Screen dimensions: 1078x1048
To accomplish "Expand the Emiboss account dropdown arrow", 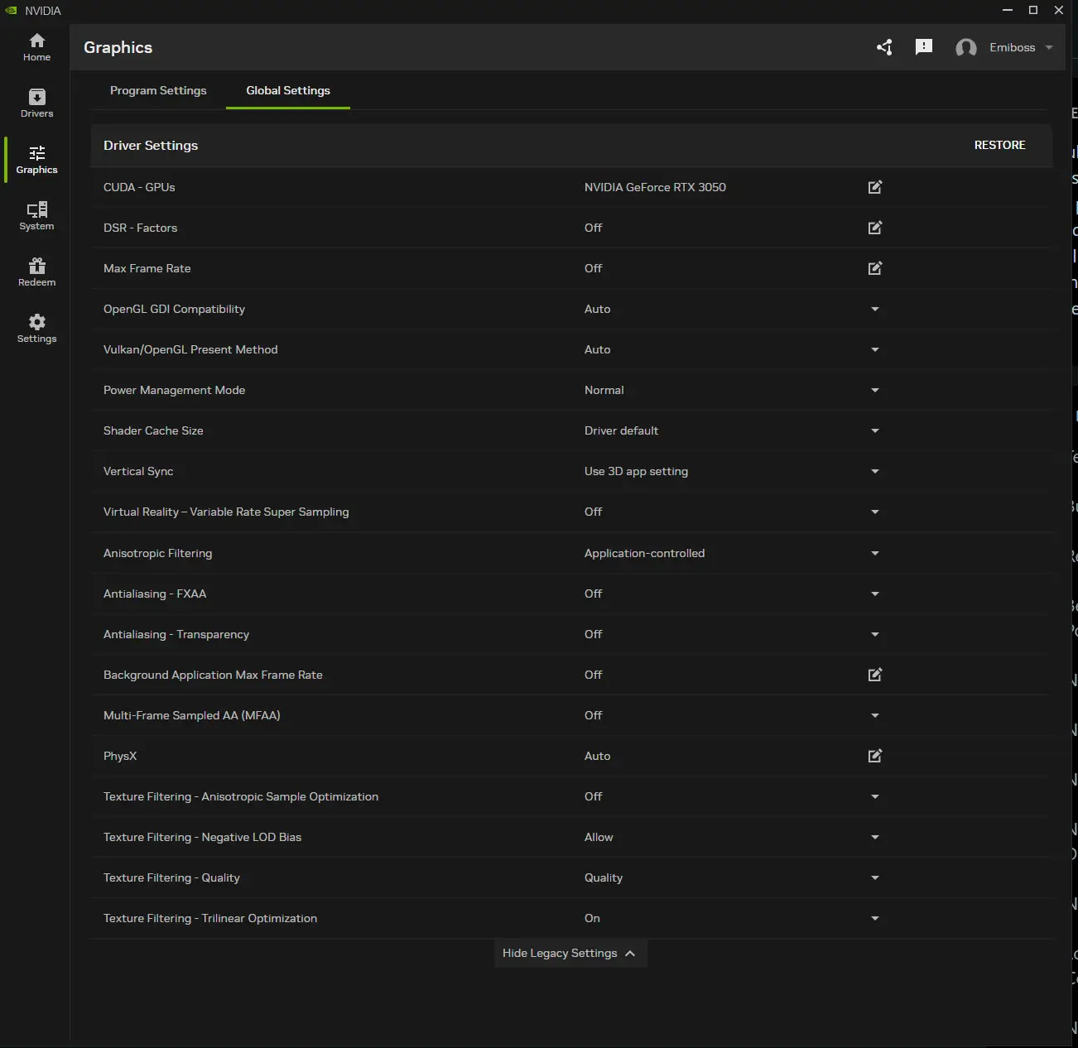I will coord(1049,47).
